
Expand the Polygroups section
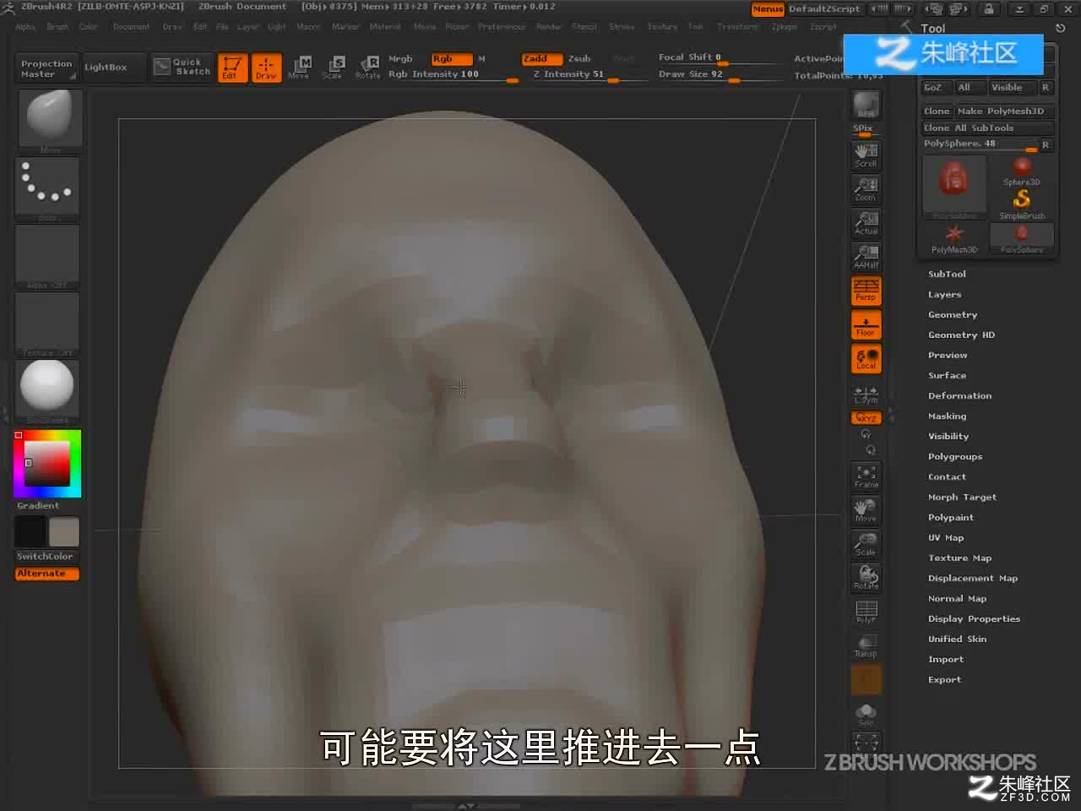click(955, 456)
